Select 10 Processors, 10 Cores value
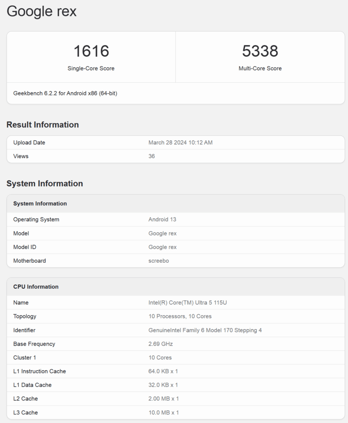The image size is (348, 423). tap(180, 316)
